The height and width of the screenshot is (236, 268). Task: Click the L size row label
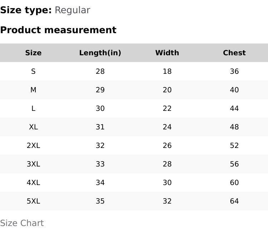[x=33, y=108]
